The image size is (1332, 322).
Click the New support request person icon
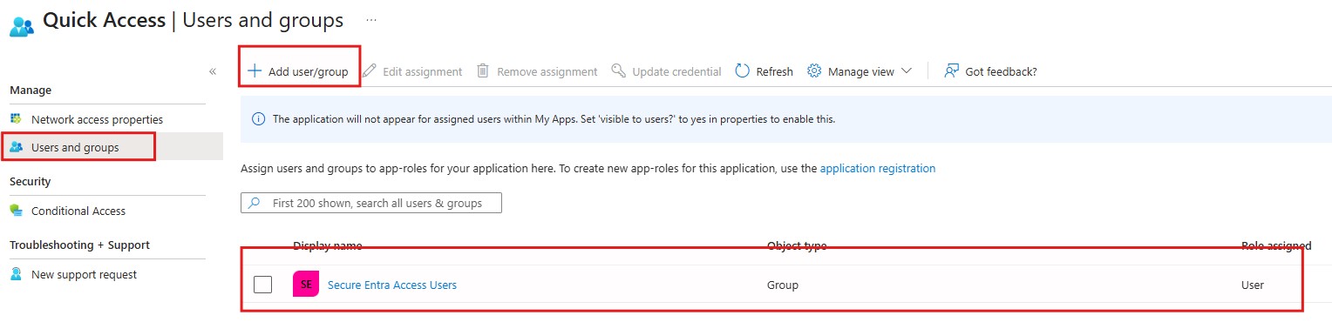16,274
